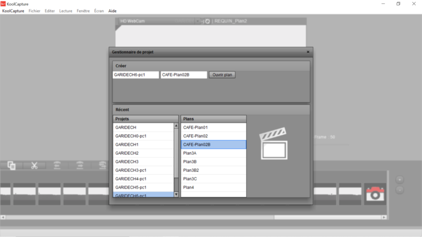Click the webcam refresh icon

click(x=207, y=22)
